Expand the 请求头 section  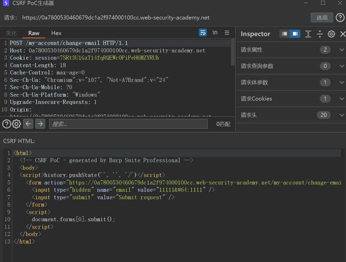click(342, 115)
